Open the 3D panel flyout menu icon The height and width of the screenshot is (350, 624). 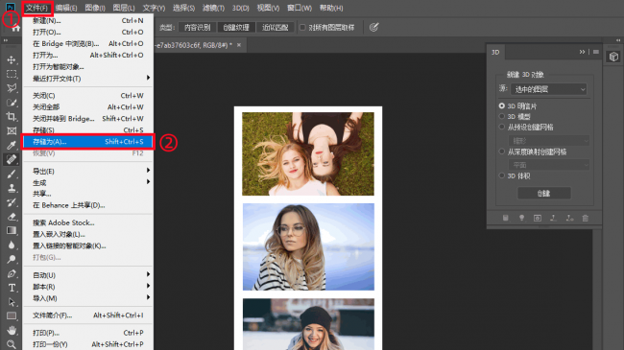[596, 52]
